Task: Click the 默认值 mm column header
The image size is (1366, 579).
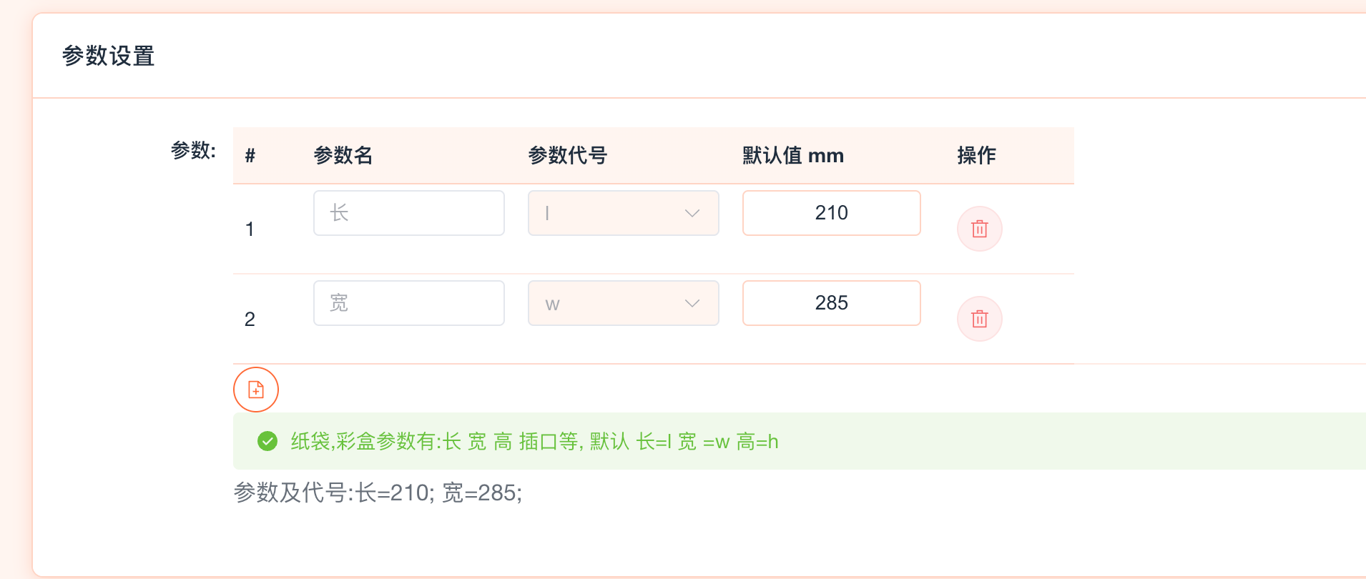Action: pyautogui.click(x=793, y=155)
